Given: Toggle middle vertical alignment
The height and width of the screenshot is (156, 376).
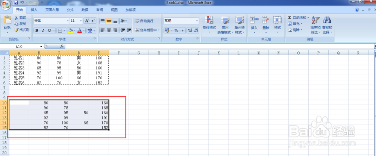Looking at the screenshot, I should 109,21.
